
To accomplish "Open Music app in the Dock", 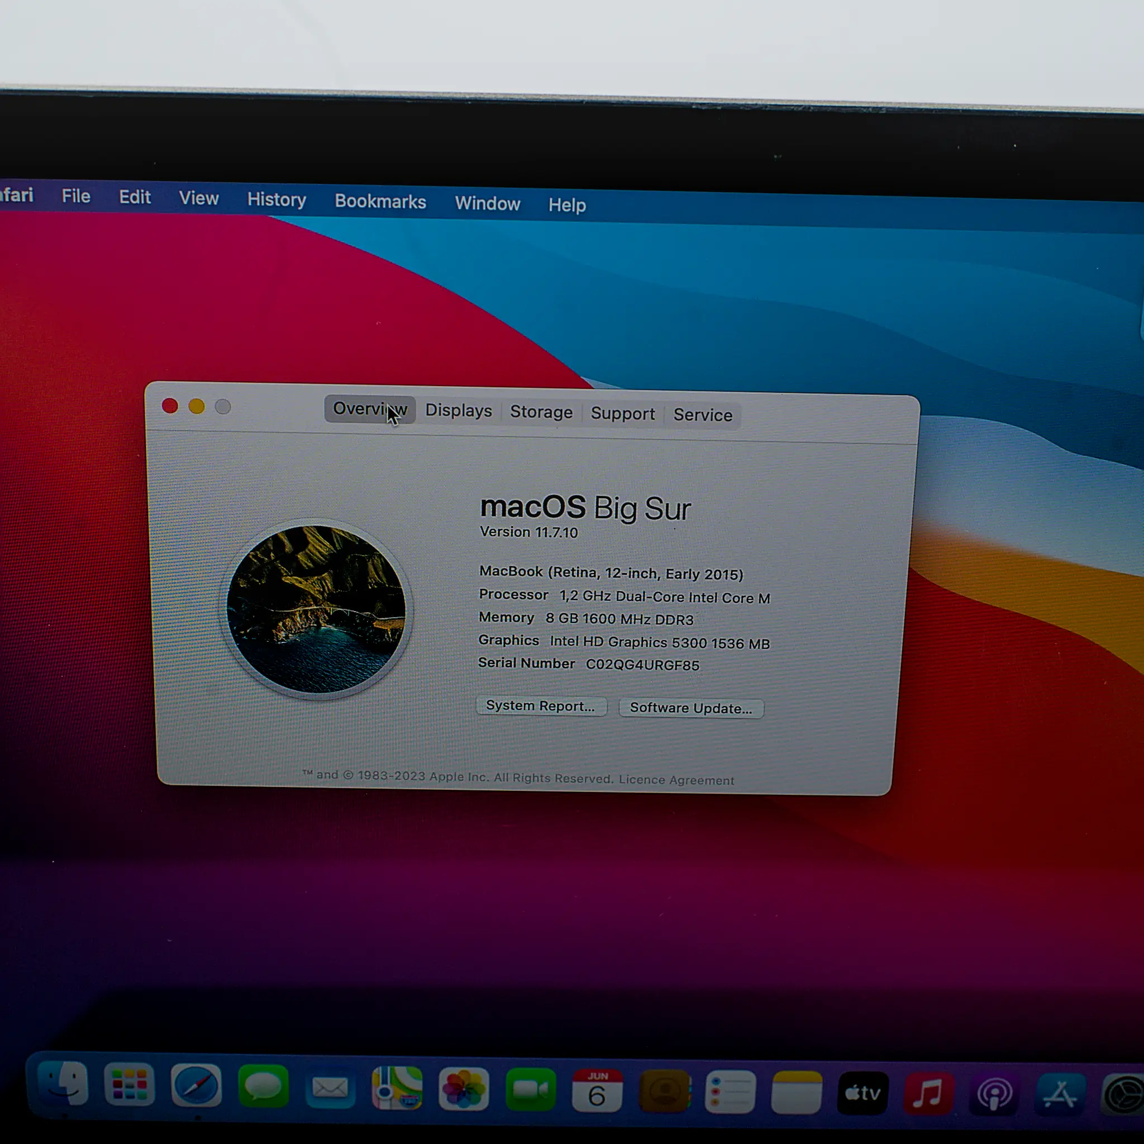I will pyautogui.click(x=928, y=1094).
